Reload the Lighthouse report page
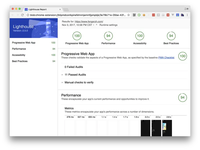Viewport: 200px width, 150px height. (22, 15)
